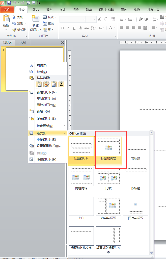
Task: Center align text
Action: pos(127,28)
